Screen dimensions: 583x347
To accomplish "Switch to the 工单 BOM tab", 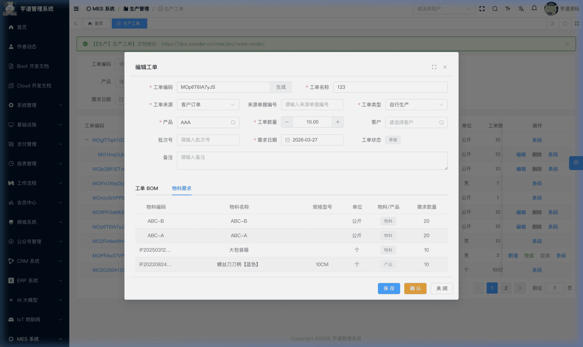I will tap(147, 188).
